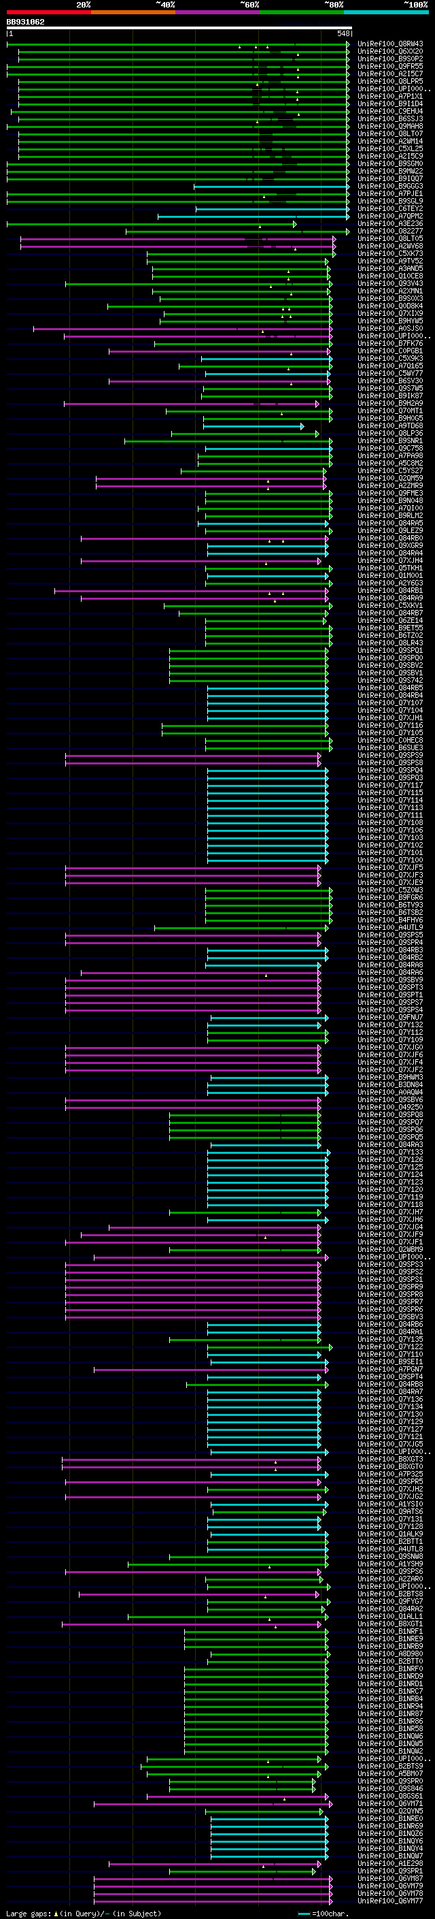Click the cyan alignment bar for UniRef100_C5X9K3
This screenshot has width=435, height=1919.
tap(268, 358)
